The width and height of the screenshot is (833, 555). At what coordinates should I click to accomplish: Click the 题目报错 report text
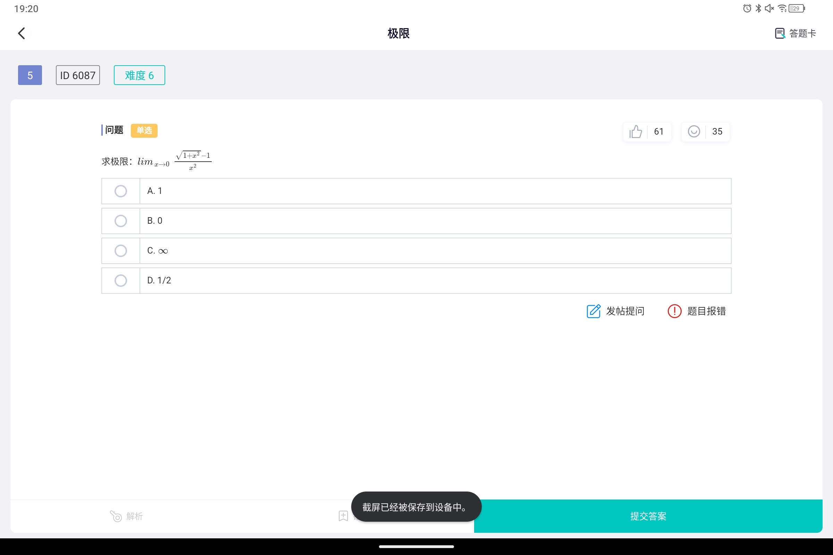[x=706, y=311]
